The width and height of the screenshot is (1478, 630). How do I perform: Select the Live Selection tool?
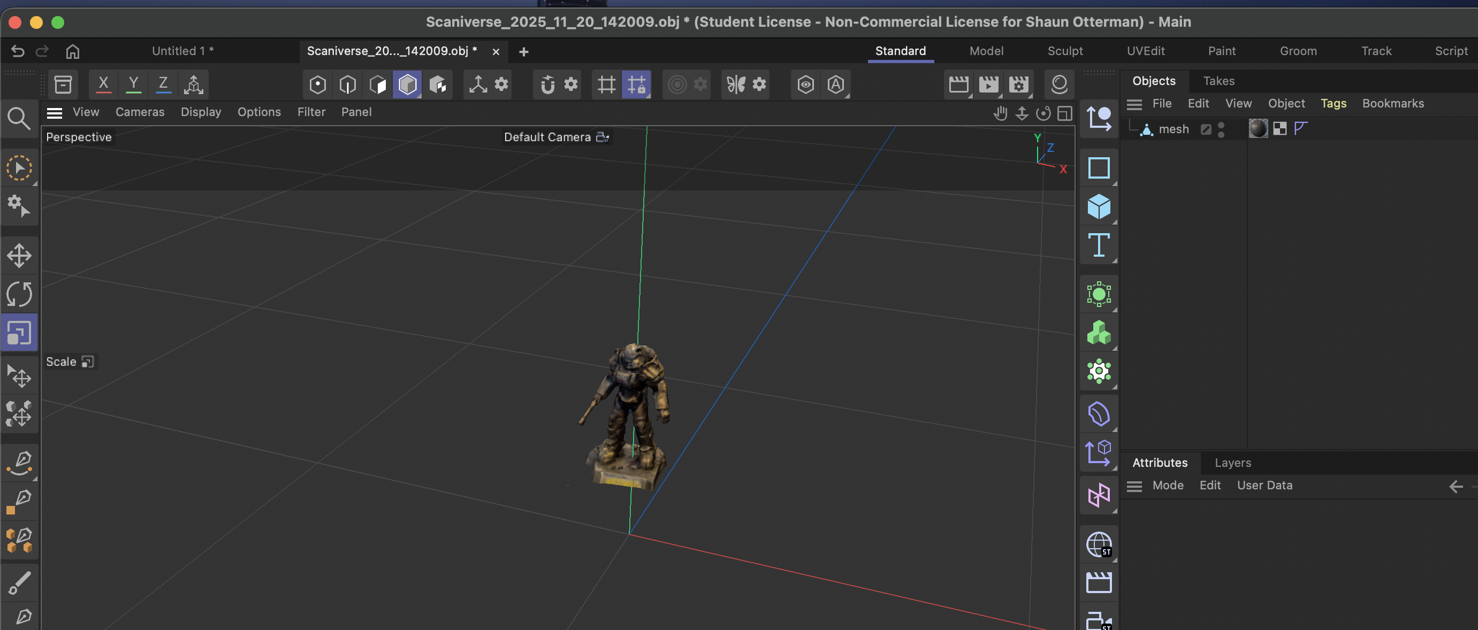coord(20,167)
